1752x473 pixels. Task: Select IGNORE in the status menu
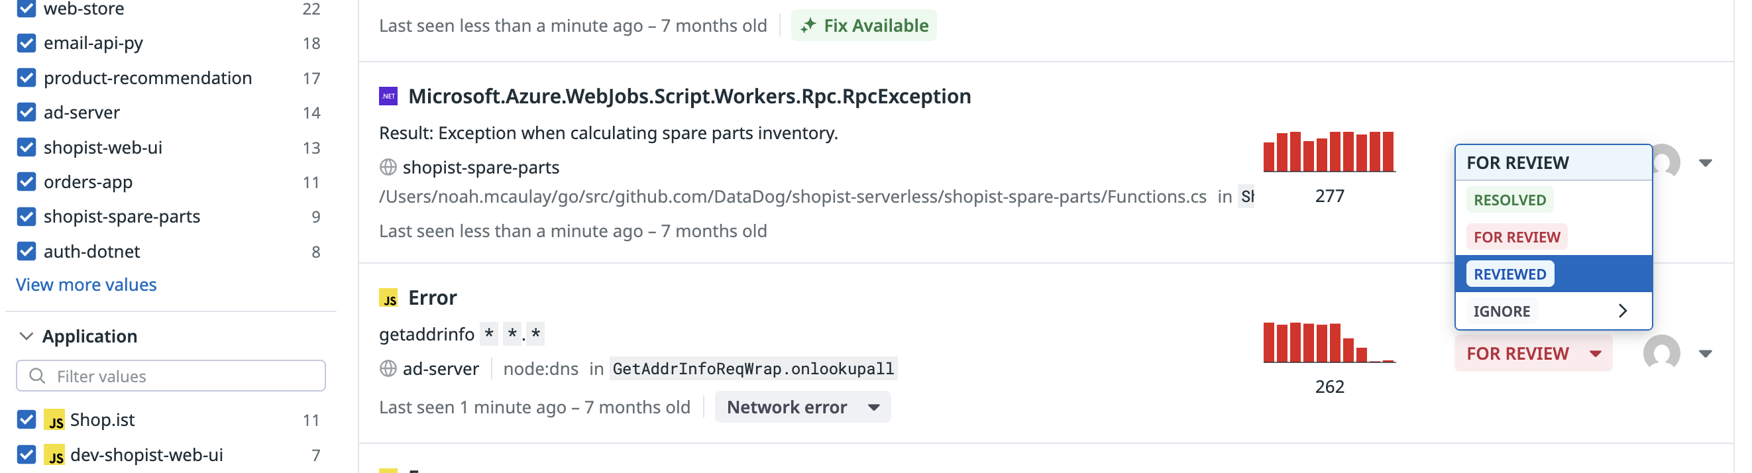(x=1553, y=311)
